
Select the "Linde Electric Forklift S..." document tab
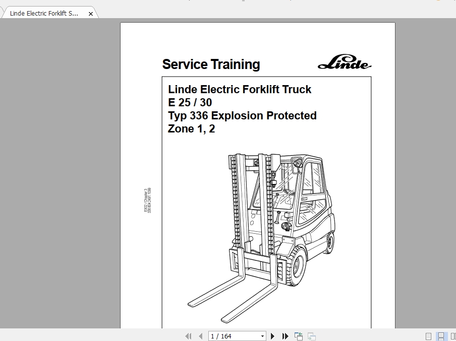45,13
